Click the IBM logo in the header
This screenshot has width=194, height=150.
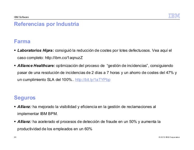(174, 16)
